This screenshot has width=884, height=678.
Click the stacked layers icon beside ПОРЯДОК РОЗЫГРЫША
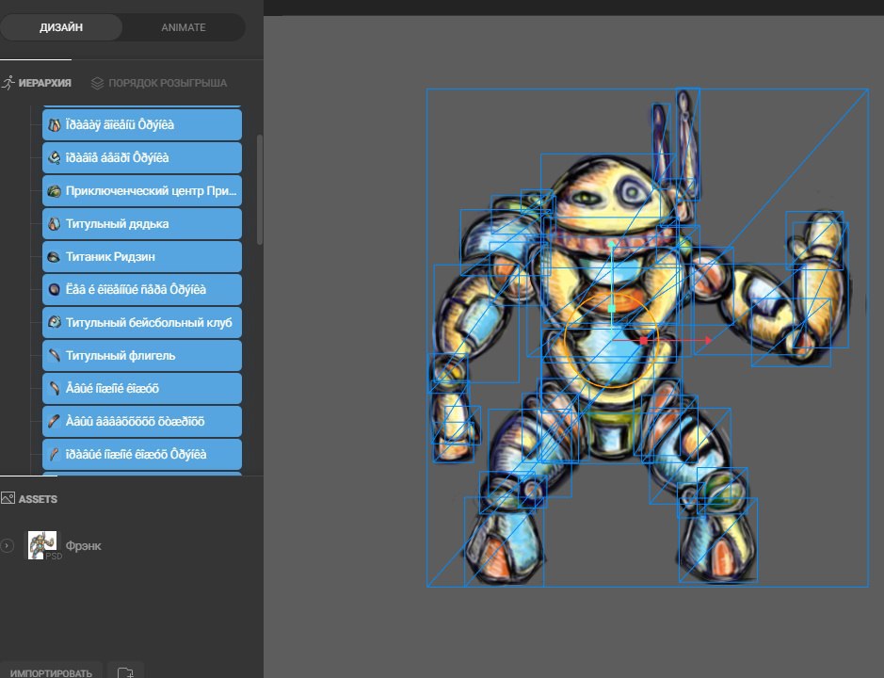(x=97, y=83)
